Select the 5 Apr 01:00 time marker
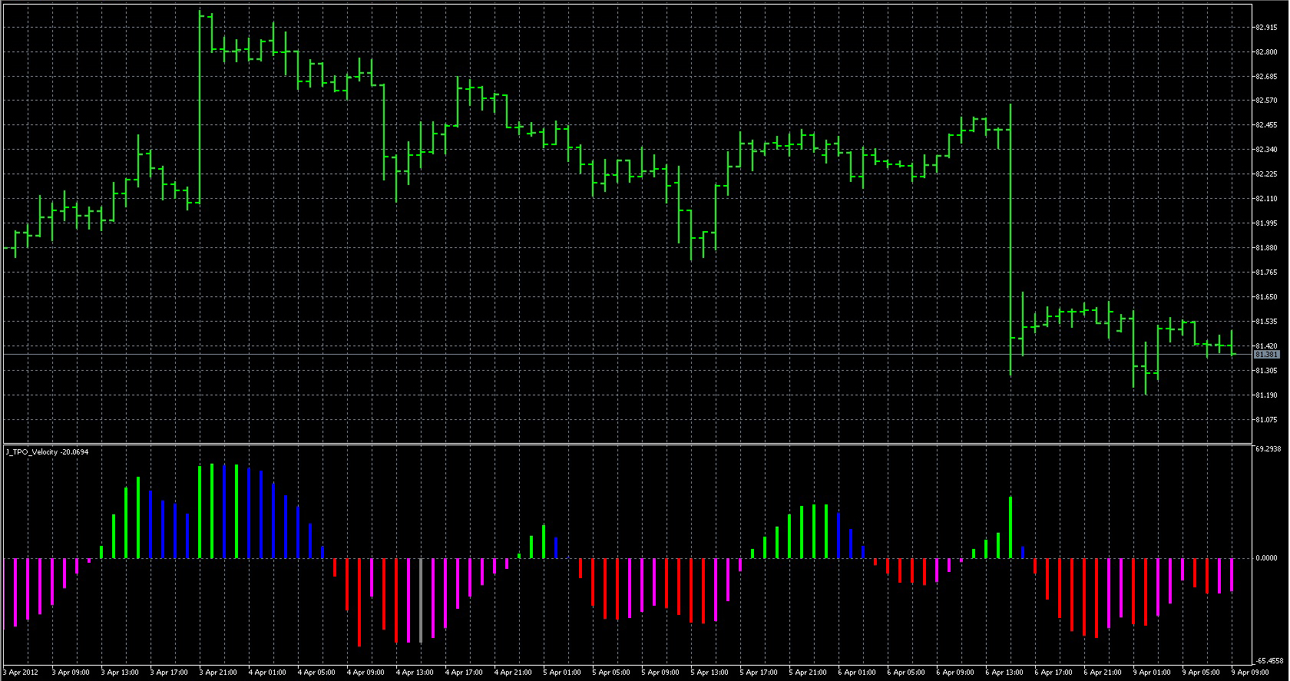This screenshot has width=1290, height=681. [562, 673]
